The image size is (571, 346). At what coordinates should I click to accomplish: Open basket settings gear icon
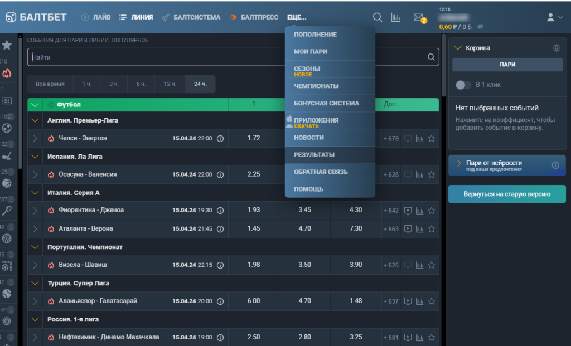[556, 48]
